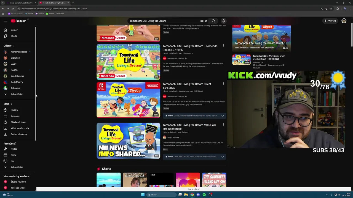
Task: Open the tab search dropdown arrow
Action: [3, 3]
